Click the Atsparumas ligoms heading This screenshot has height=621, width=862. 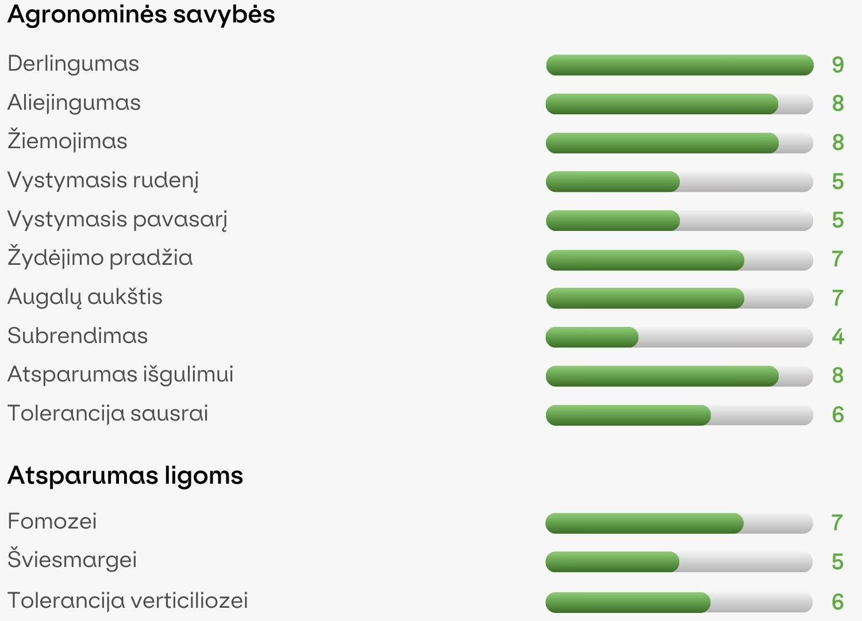125,476
